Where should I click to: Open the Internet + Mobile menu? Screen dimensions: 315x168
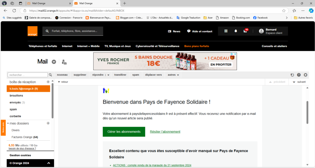pyautogui.click(x=88, y=46)
